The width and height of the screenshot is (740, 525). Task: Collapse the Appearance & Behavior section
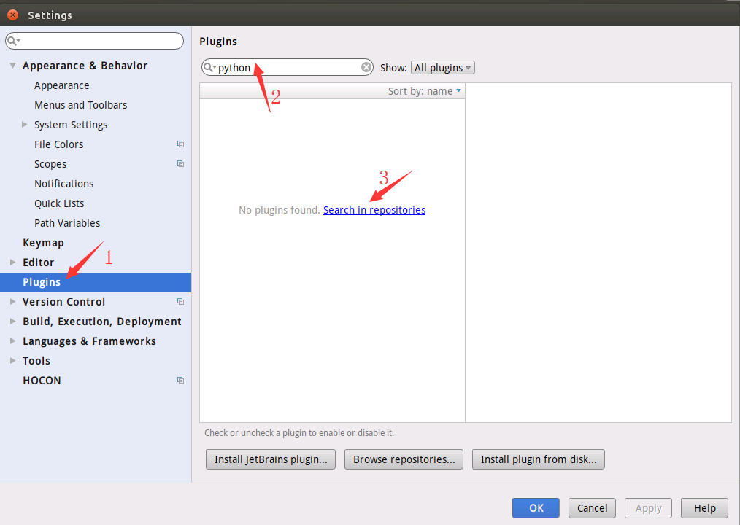(12, 65)
